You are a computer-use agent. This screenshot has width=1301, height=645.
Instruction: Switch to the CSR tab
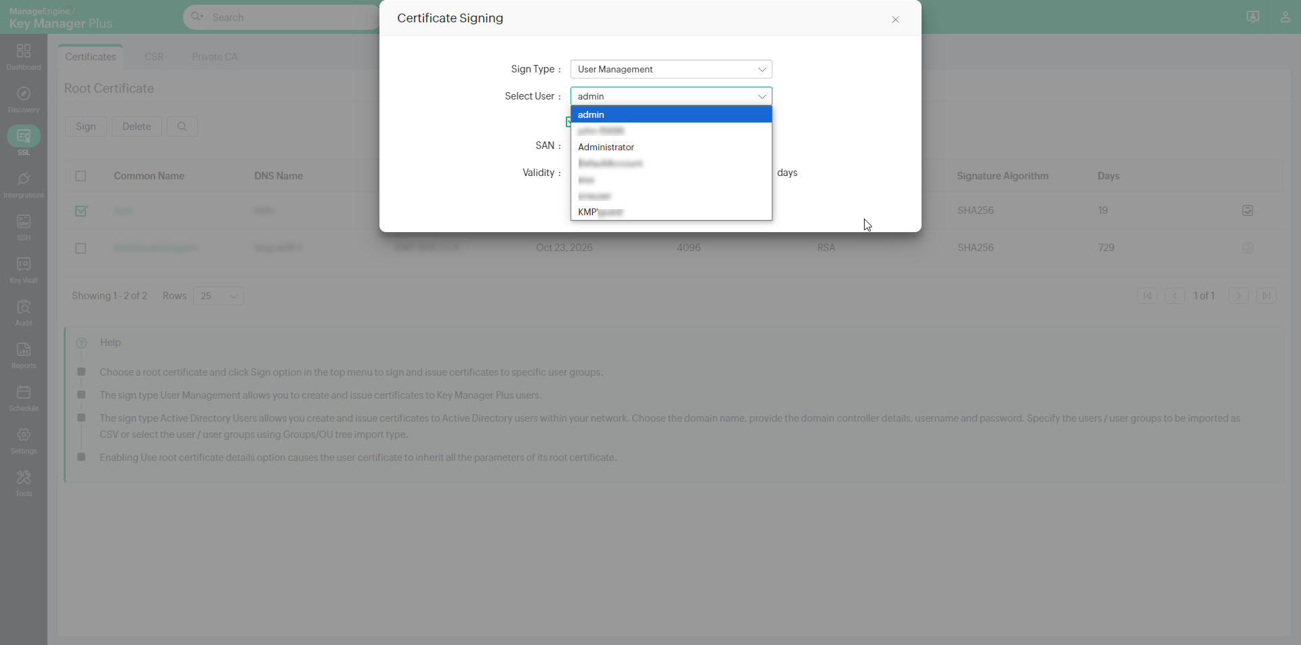click(x=154, y=57)
